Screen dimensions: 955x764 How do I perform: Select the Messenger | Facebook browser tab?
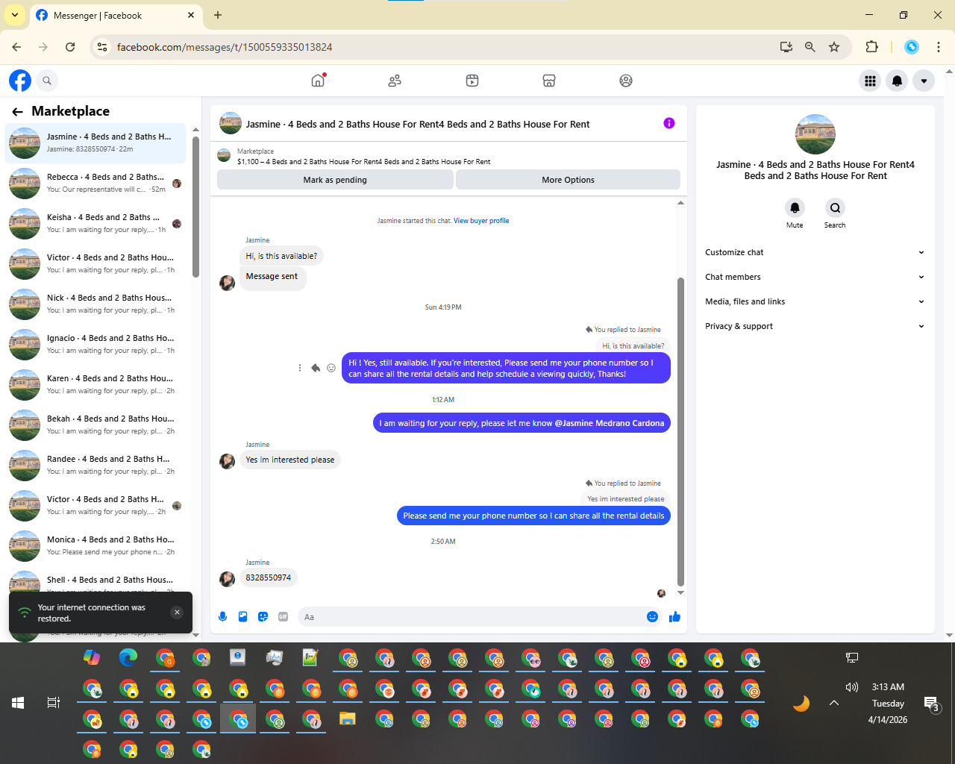coord(116,15)
